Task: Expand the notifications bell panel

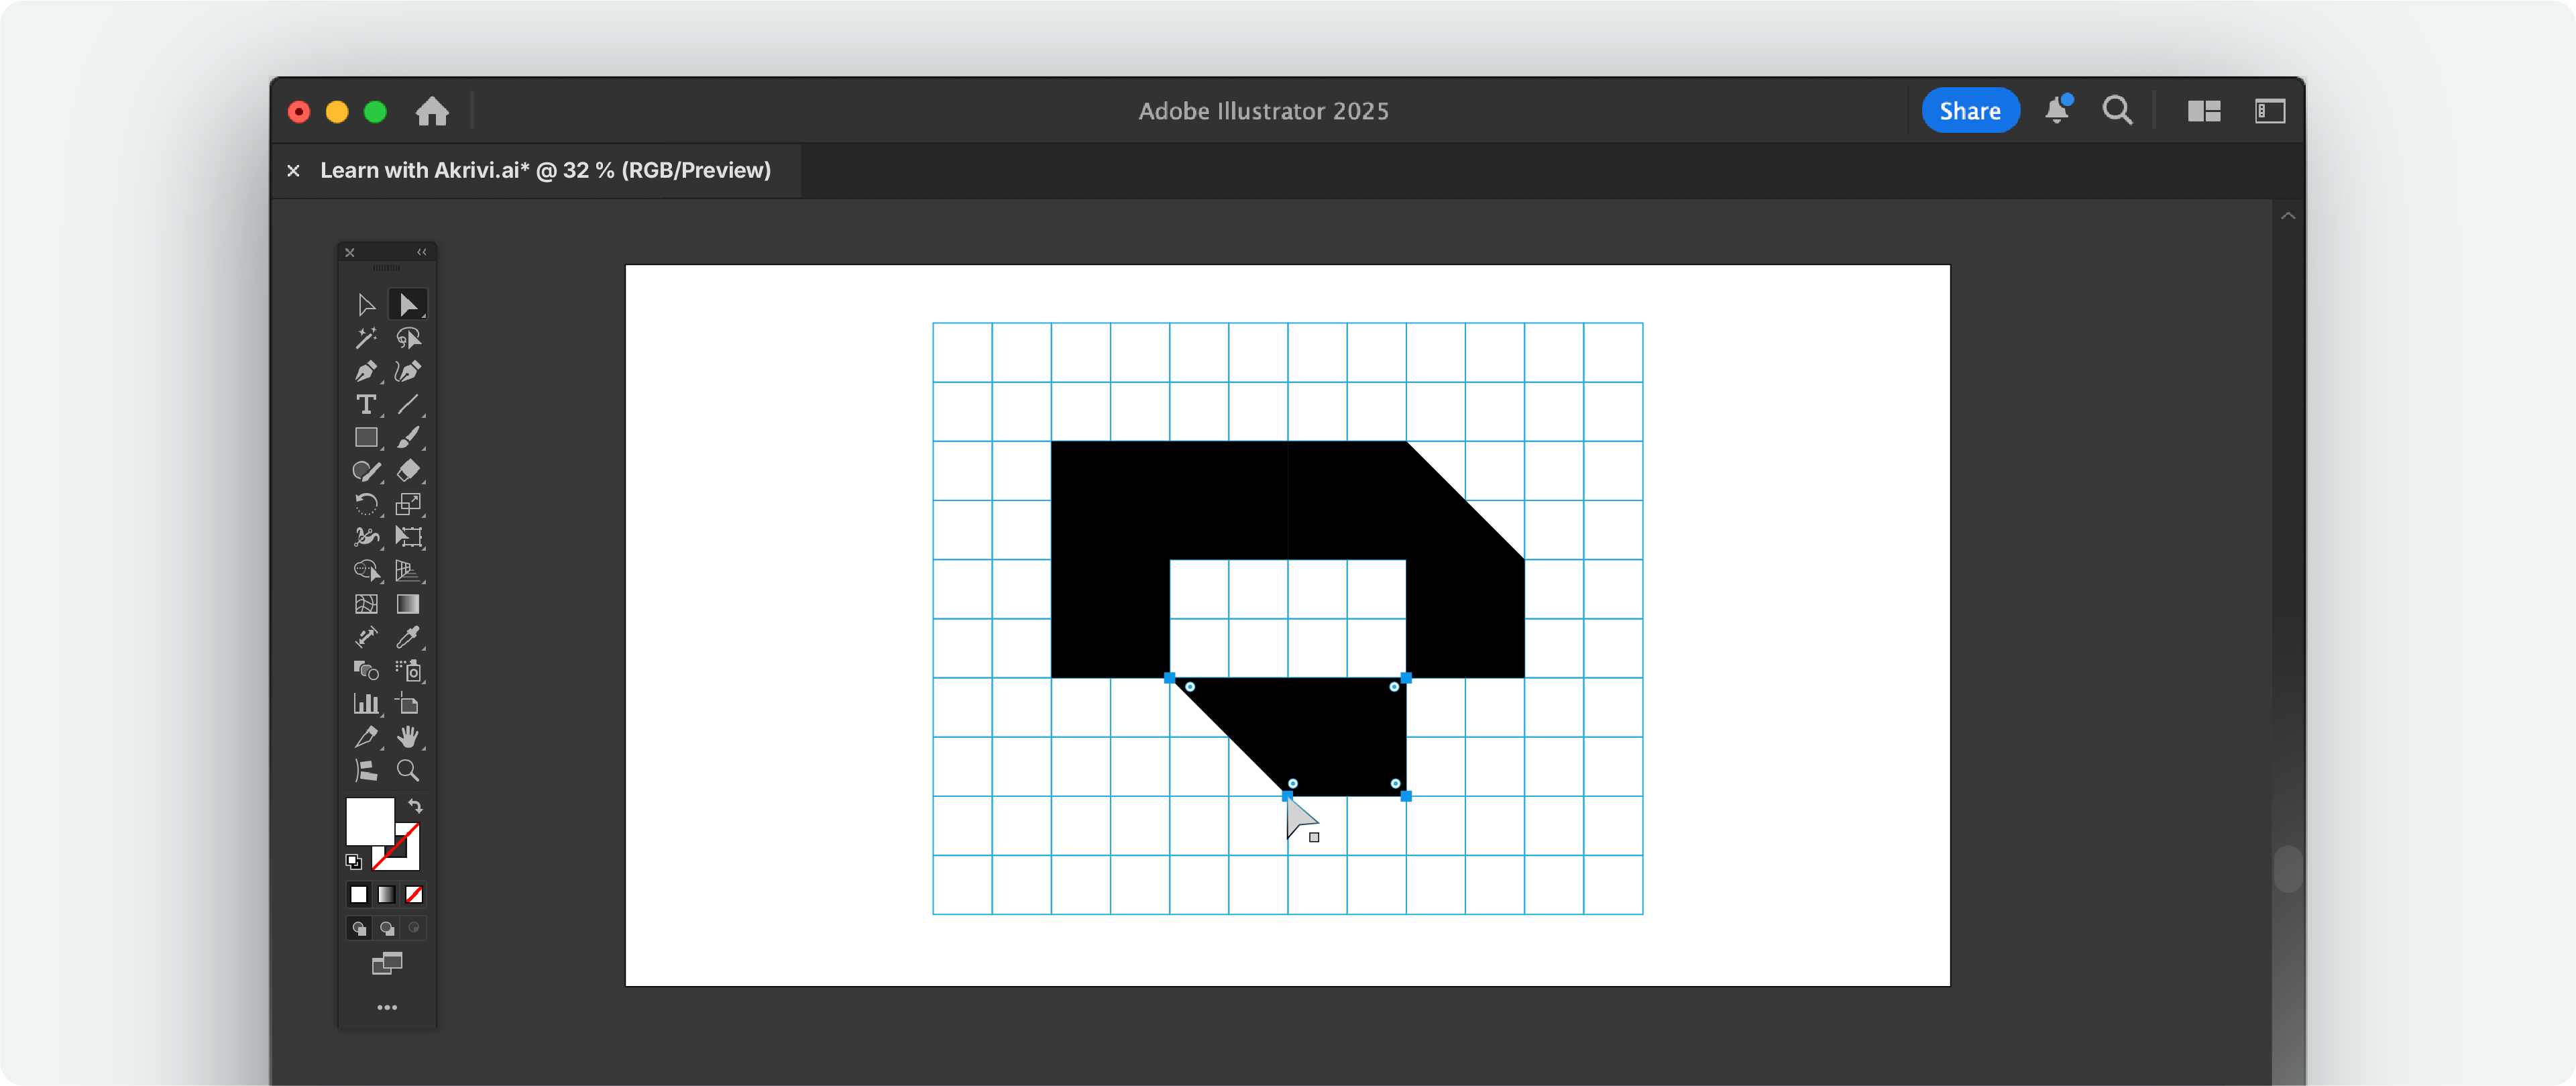Action: tap(2056, 111)
